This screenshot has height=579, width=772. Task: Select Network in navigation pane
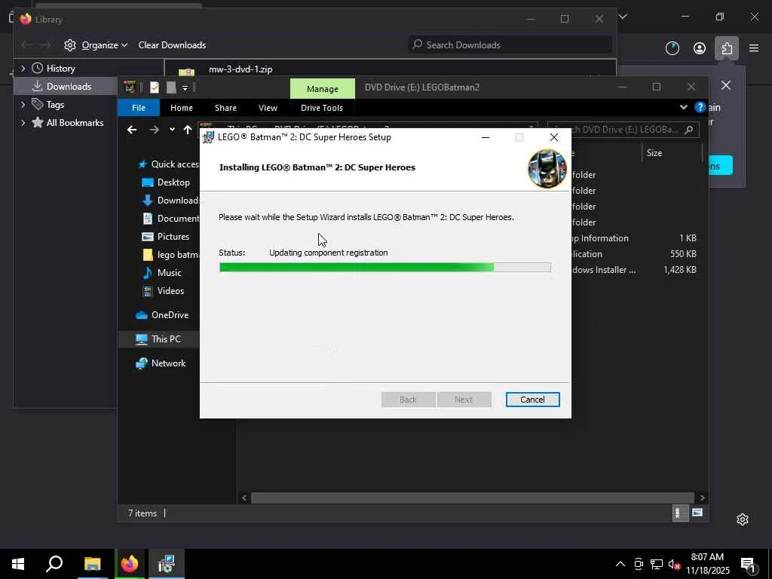coord(161,363)
